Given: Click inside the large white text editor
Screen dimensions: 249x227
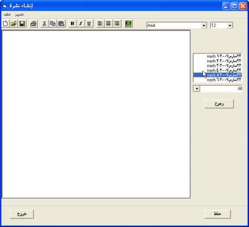Looking at the screenshot, I should pos(96,114).
